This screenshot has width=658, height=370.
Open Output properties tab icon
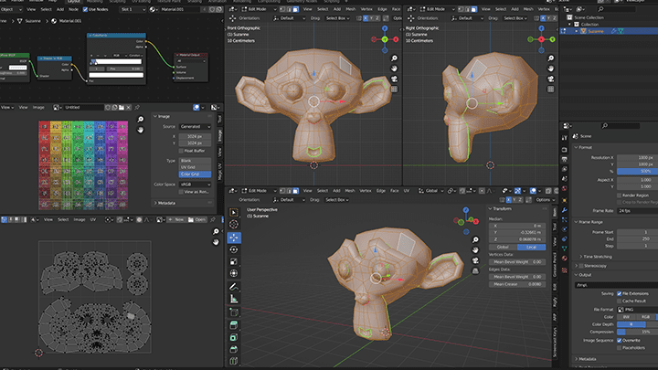565,159
